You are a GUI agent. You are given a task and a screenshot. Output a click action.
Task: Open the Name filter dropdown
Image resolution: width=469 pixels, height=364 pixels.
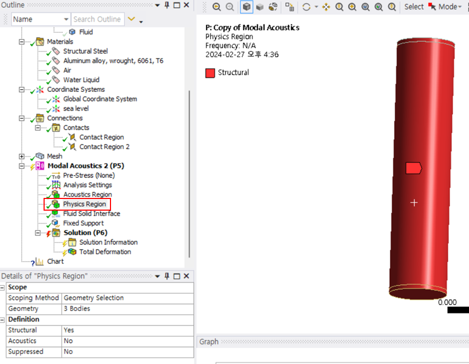coord(64,19)
